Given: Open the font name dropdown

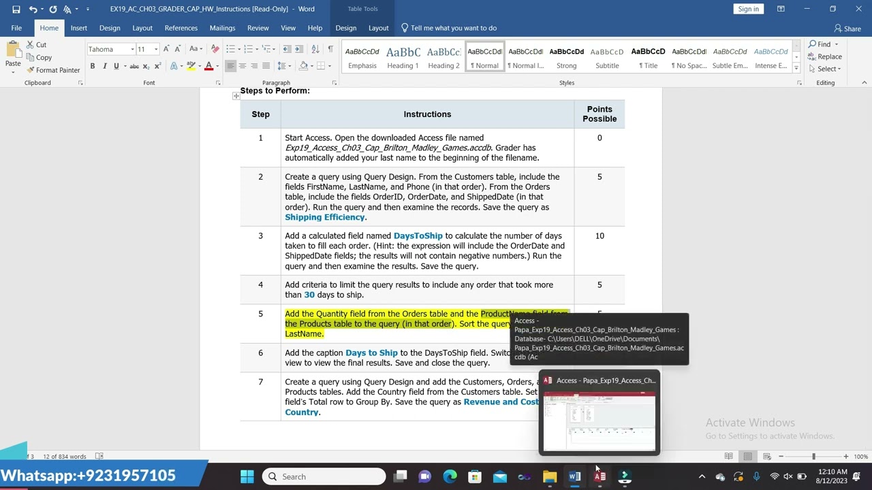Looking at the screenshot, I should [132, 49].
